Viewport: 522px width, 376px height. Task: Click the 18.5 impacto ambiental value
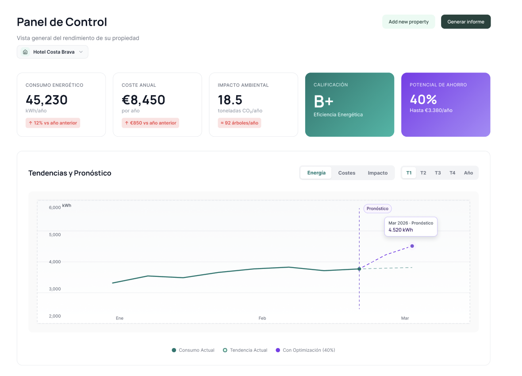[x=230, y=100]
